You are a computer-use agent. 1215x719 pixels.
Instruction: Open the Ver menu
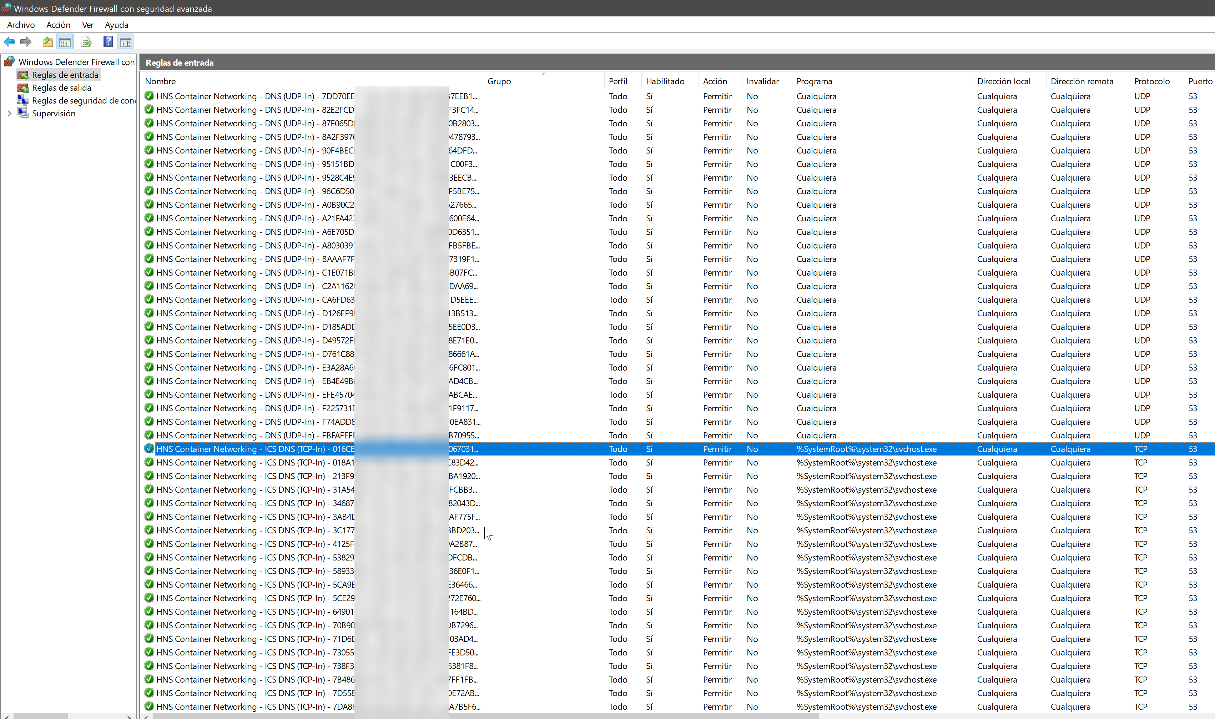[88, 25]
